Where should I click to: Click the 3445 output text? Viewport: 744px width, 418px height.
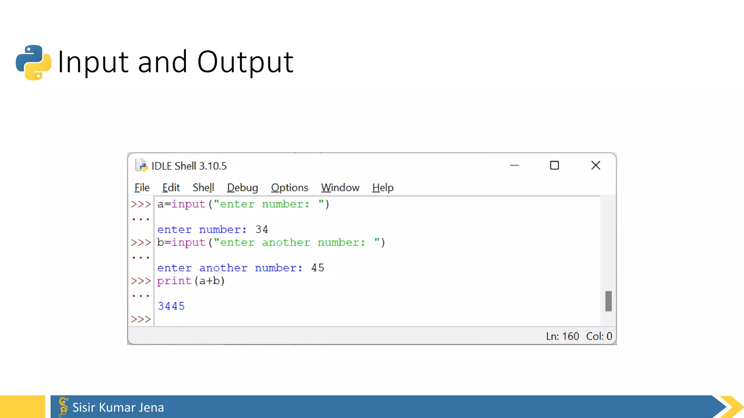pyautogui.click(x=171, y=306)
